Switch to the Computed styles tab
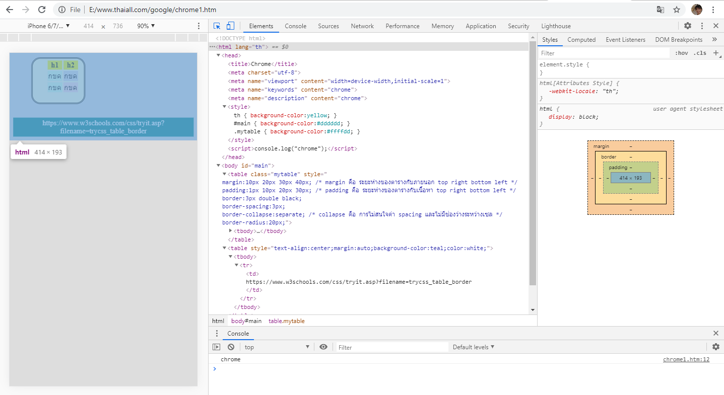This screenshot has width=724, height=395. click(581, 40)
